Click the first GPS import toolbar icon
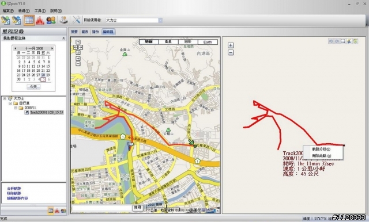The image size is (369, 222). coord(6,20)
